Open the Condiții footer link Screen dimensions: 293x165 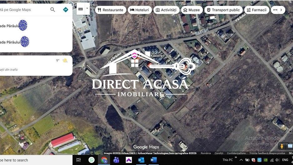[219, 153]
